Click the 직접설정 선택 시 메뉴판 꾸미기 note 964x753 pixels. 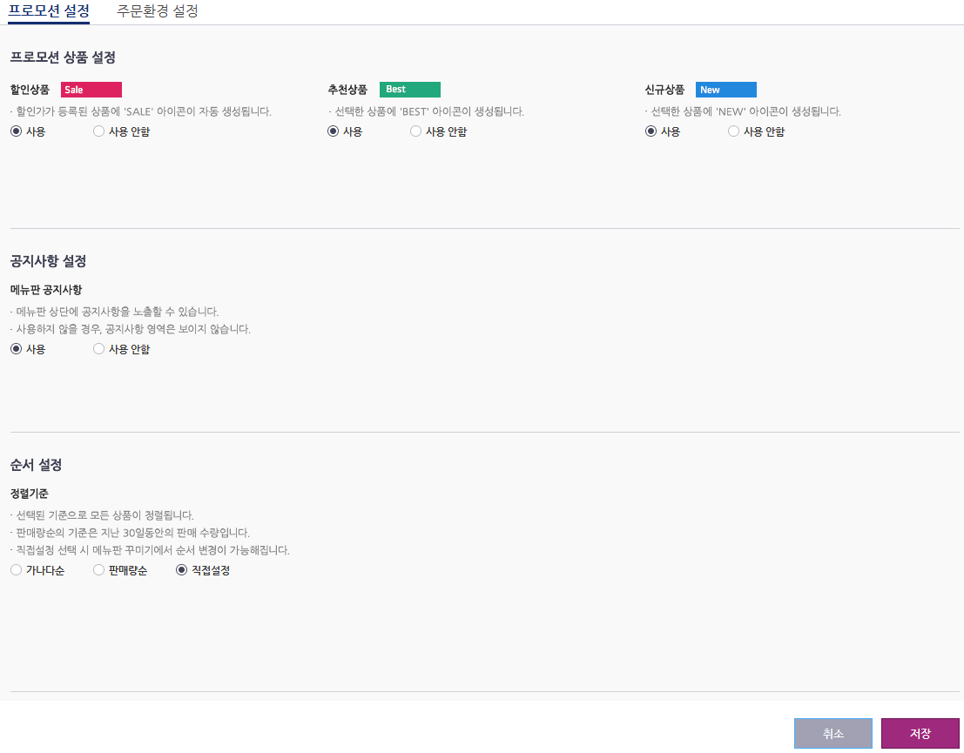(150, 550)
